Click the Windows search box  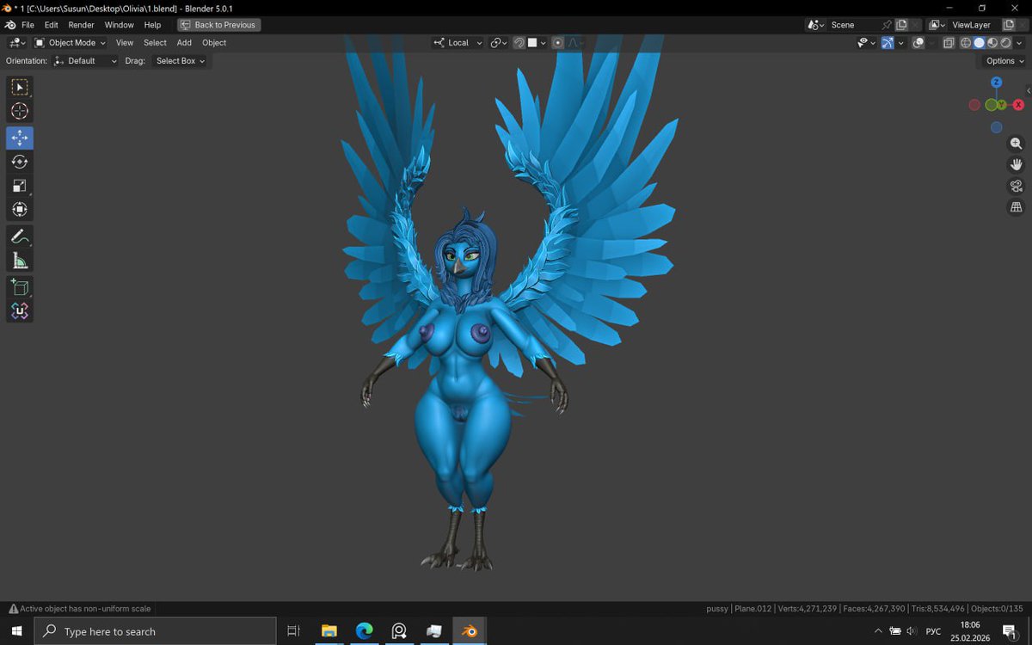click(x=155, y=631)
